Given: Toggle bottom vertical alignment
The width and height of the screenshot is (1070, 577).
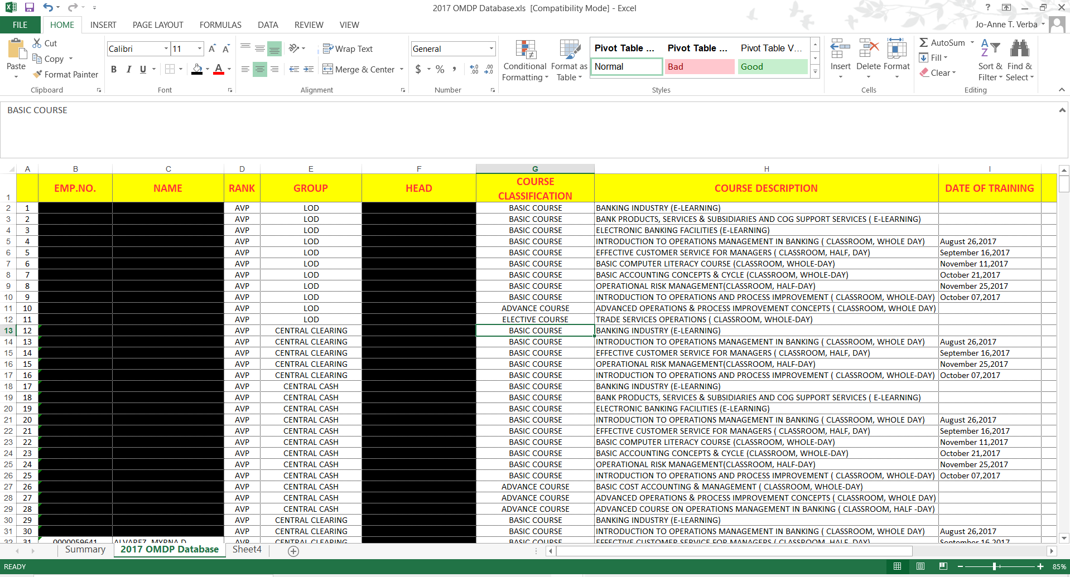Looking at the screenshot, I should [274, 49].
